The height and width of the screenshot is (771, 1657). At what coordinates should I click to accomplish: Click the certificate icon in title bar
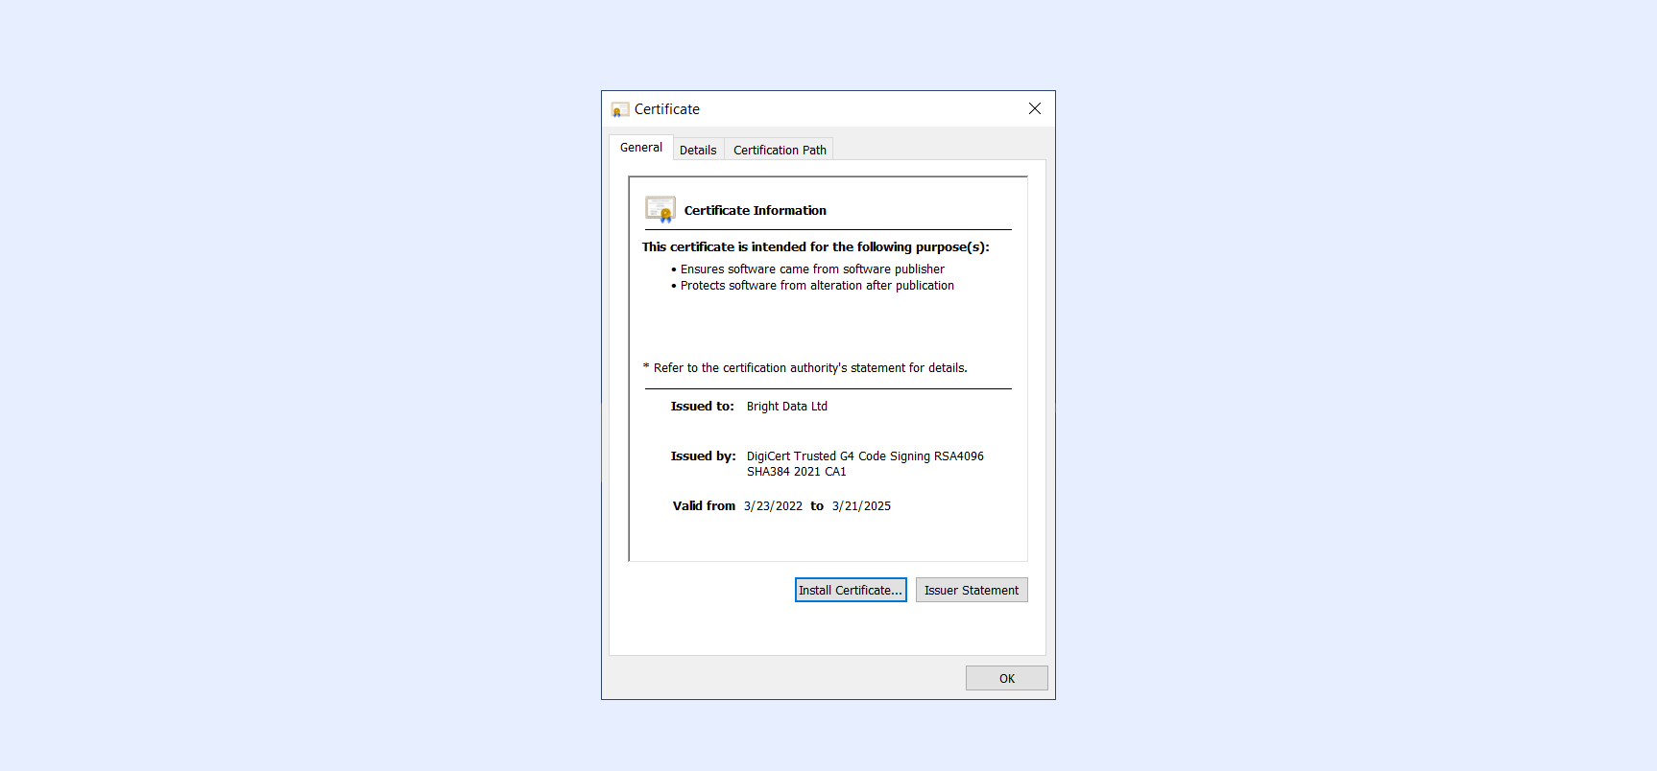click(x=620, y=109)
